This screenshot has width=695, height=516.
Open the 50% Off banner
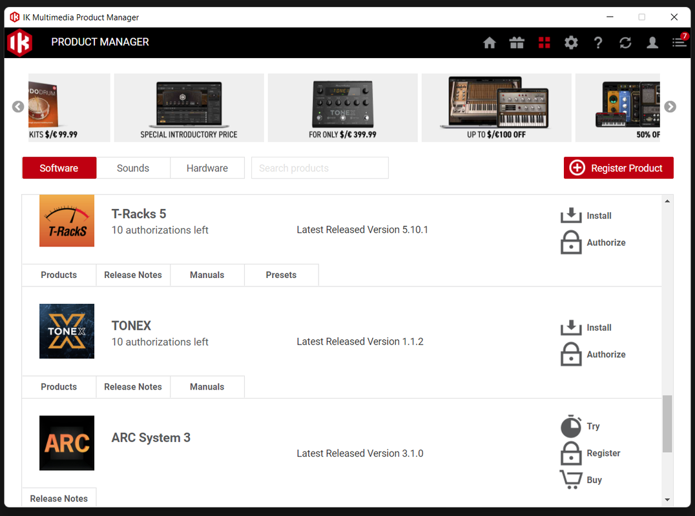[617, 108]
